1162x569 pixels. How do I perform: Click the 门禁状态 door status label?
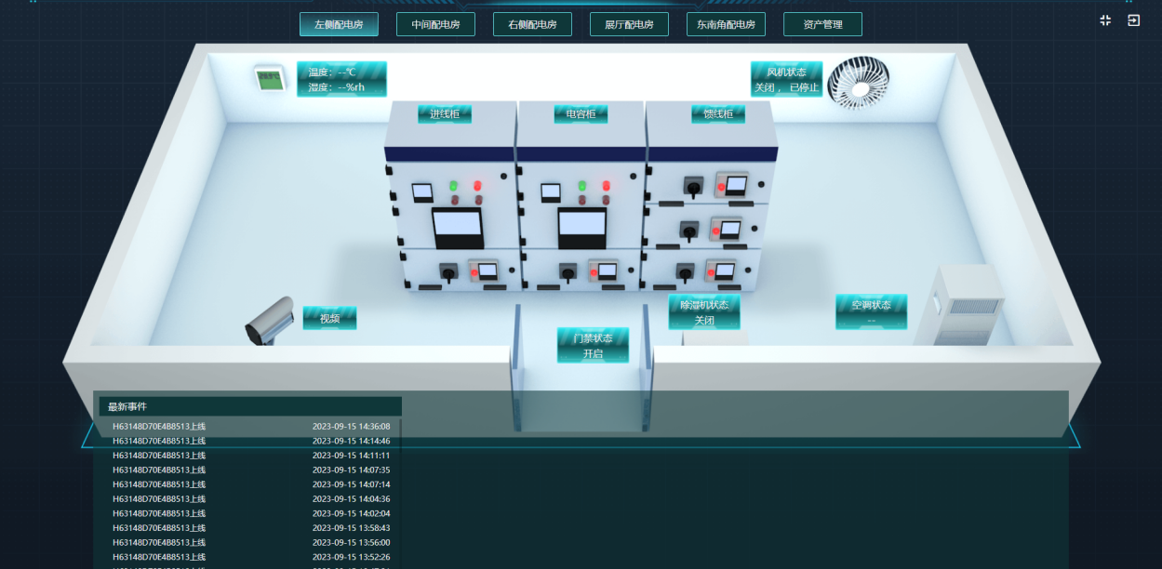[x=593, y=345]
